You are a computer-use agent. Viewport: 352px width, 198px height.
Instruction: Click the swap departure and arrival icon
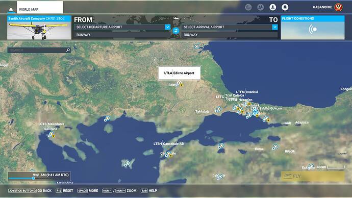tap(176, 31)
